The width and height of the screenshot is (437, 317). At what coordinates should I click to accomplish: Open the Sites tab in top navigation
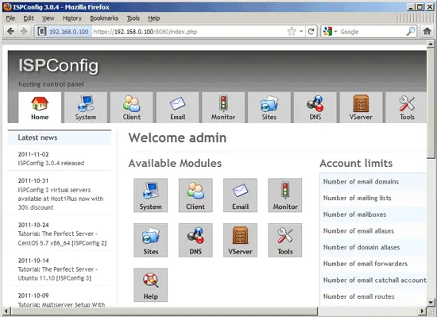pyautogui.click(x=269, y=107)
